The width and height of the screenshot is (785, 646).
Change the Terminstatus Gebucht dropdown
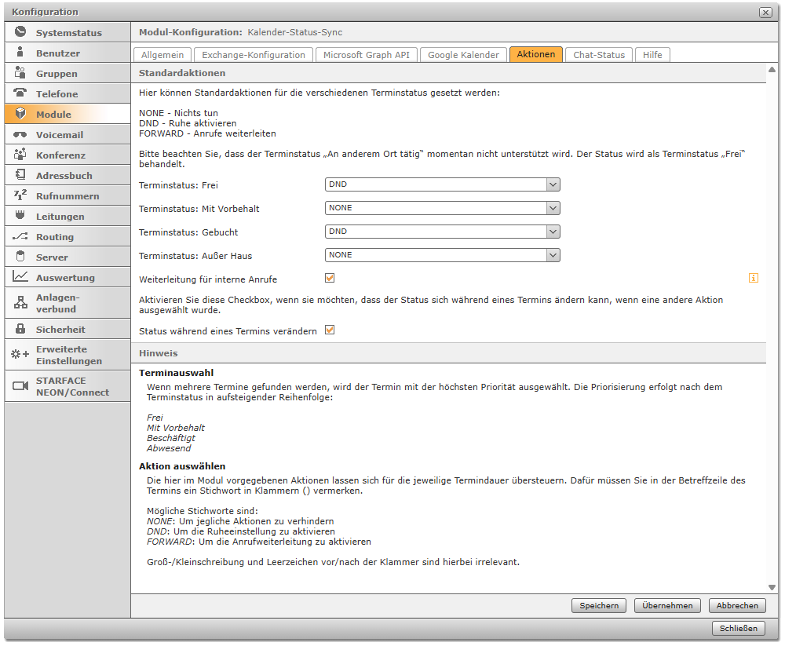tap(442, 232)
